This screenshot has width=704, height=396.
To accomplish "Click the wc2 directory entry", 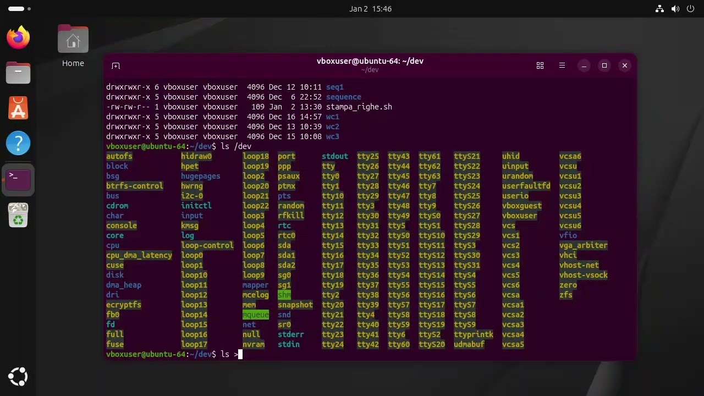I will click(x=333, y=127).
